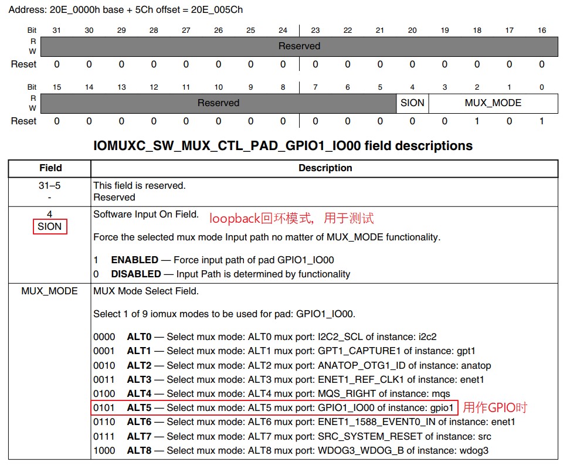Click the Field column header
570x469 pixels.
pos(50,168)
